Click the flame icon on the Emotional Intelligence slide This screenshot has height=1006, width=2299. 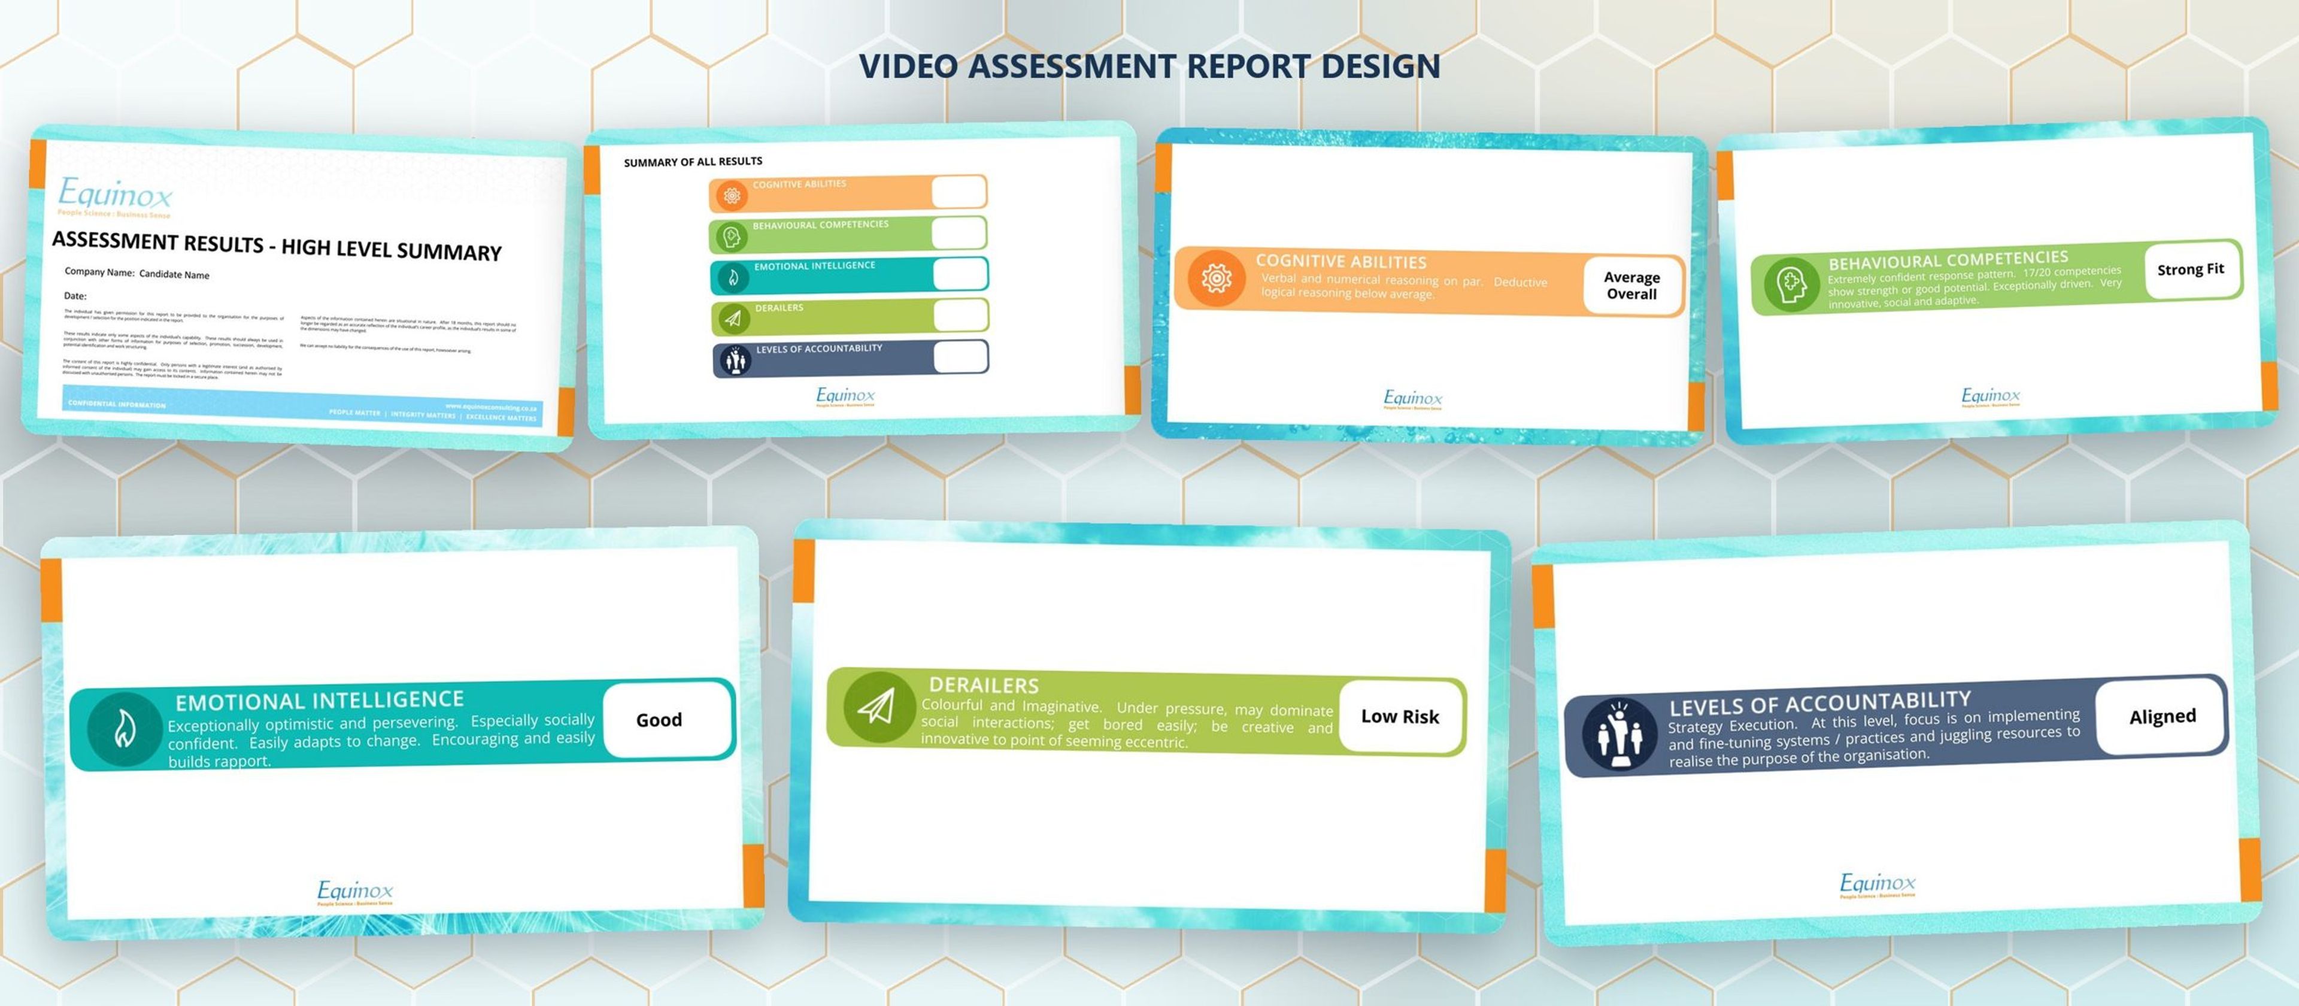(125, 729)
